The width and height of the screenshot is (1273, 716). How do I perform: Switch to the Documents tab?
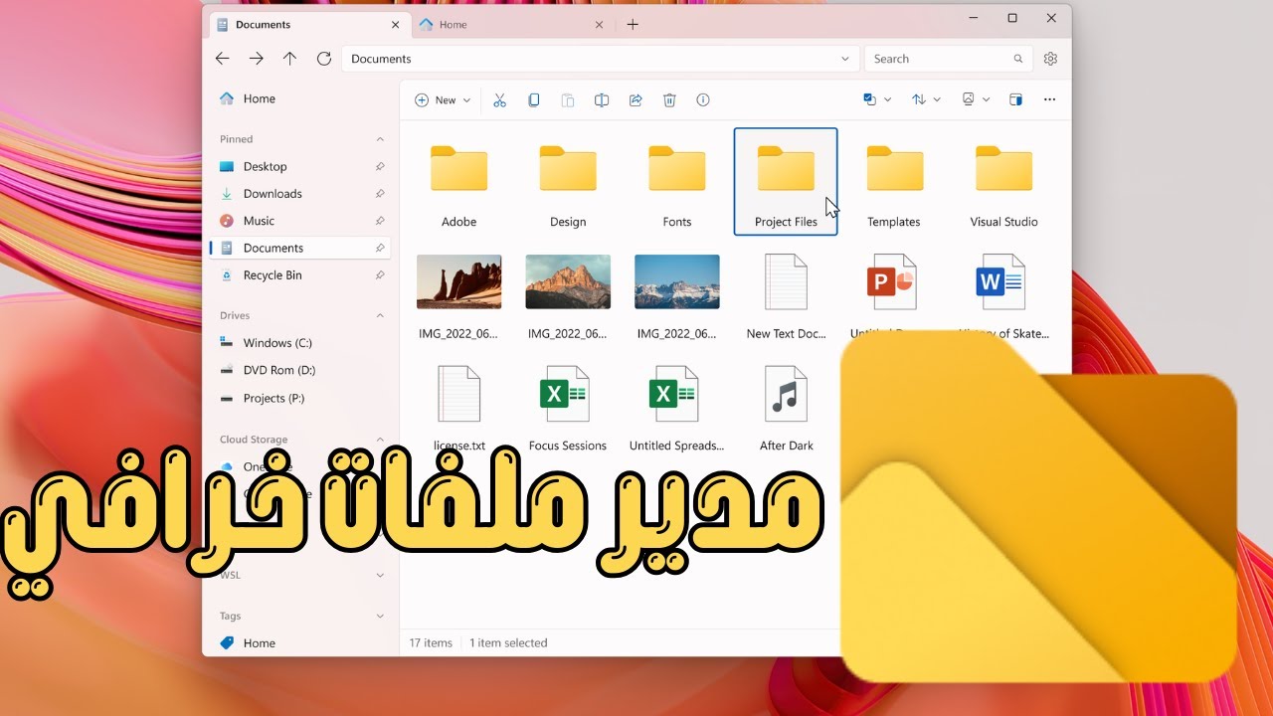tap(309, 24)
